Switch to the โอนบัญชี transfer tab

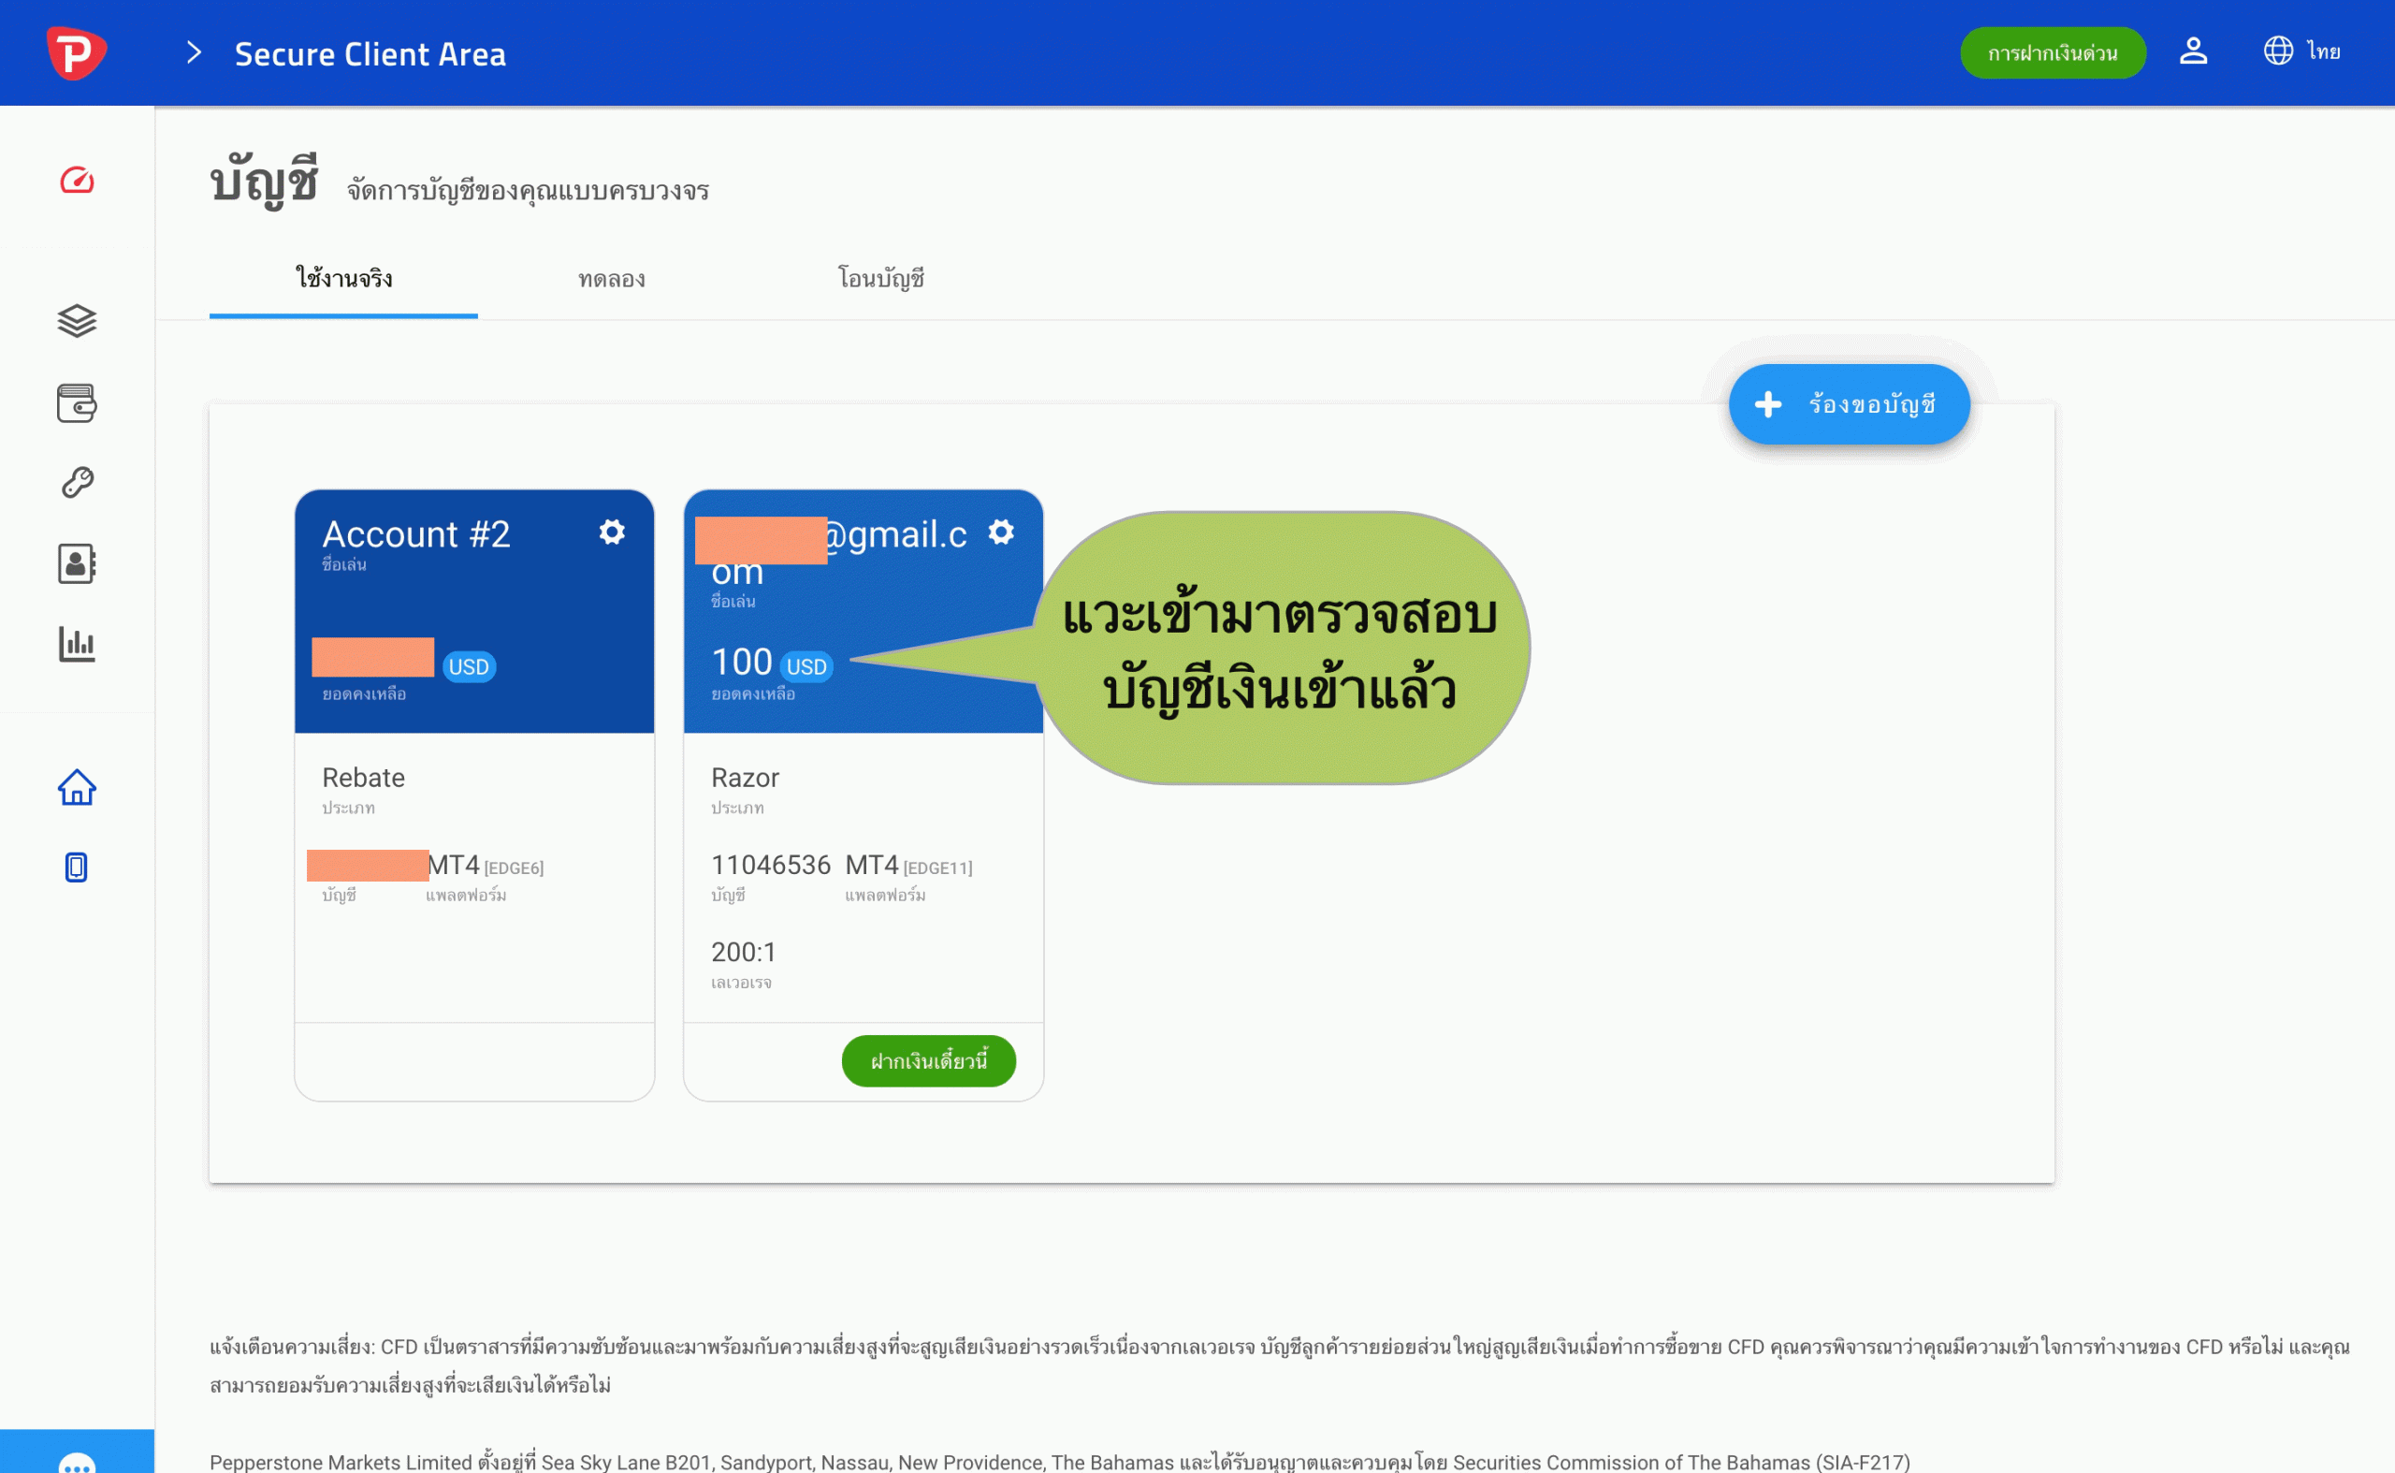pyautogui.click(x=880, y=279)
